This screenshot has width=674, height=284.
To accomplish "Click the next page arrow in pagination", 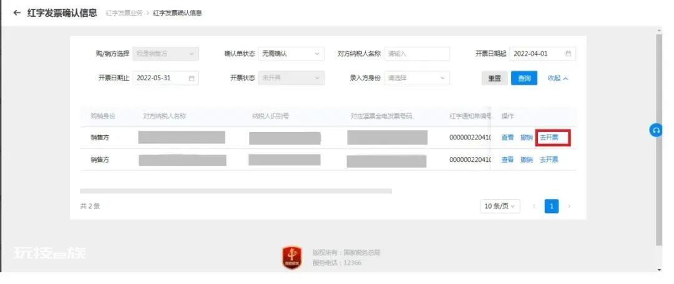I will (x=569, y=206).
